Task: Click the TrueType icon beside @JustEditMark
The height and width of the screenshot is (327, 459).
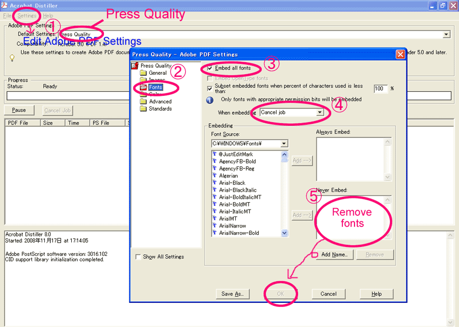Action: coord(215,154)
